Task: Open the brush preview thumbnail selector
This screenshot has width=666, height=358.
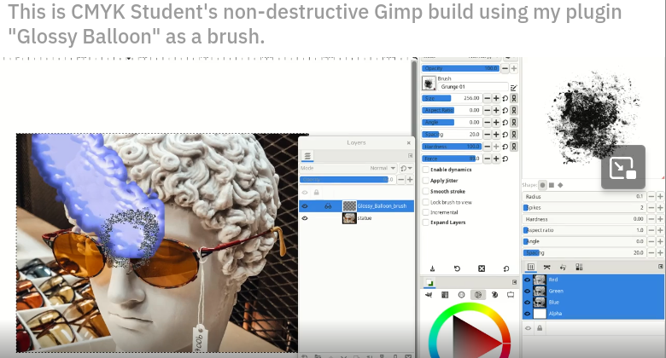Action: 429,84
